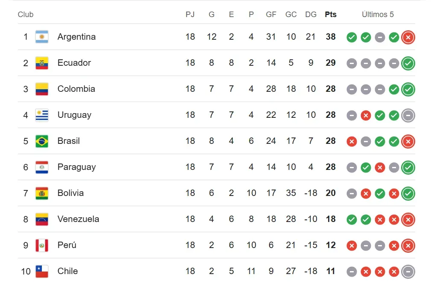Click Argentina's flag icon

point(42,37)
